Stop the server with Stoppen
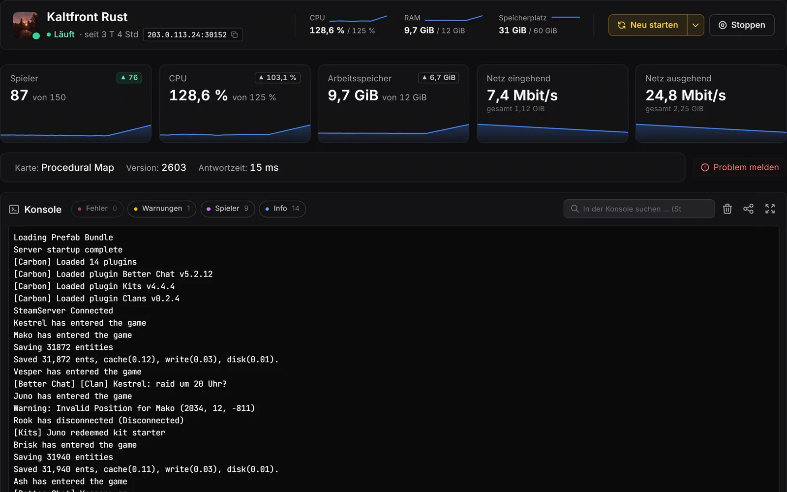The height and width of the screenshot is (492, 787). tap(742, 25)
